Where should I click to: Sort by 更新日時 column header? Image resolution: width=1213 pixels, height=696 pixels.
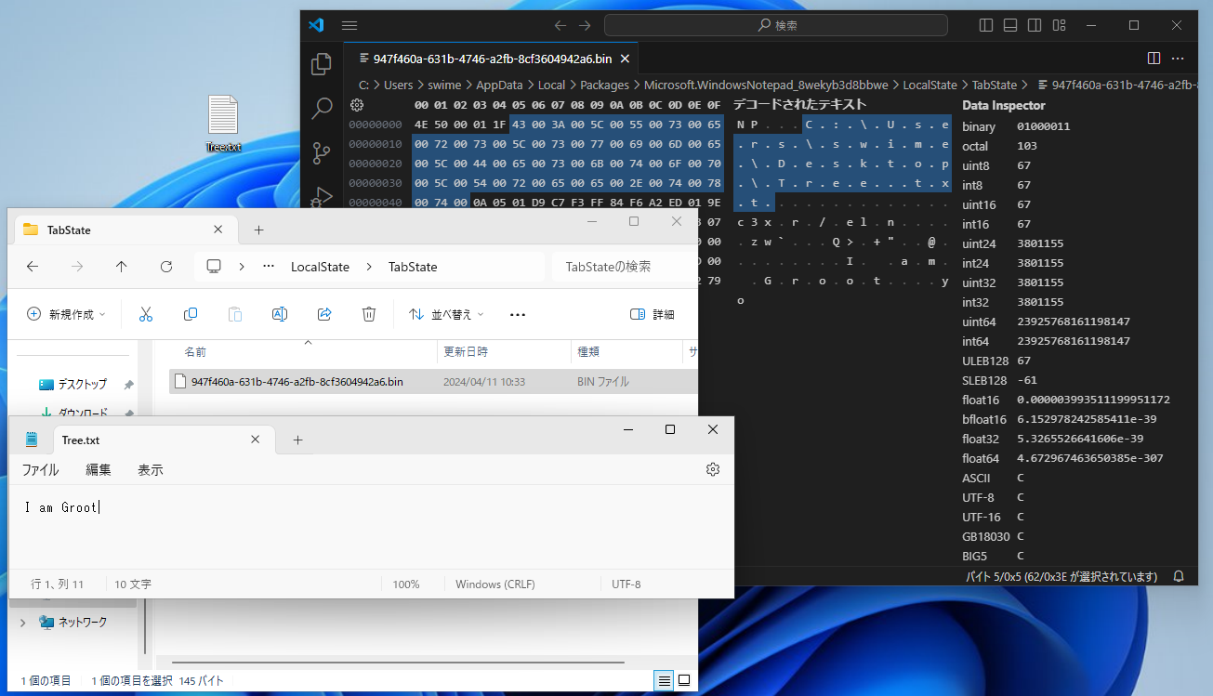point(466,352)
